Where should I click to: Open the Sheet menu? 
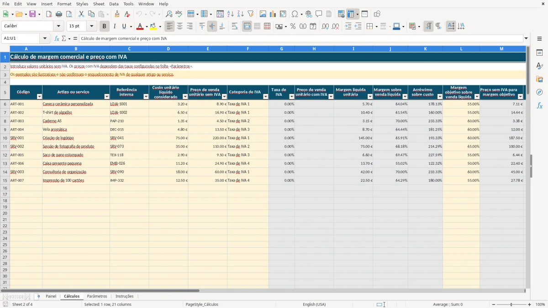(x=99, y=4)
